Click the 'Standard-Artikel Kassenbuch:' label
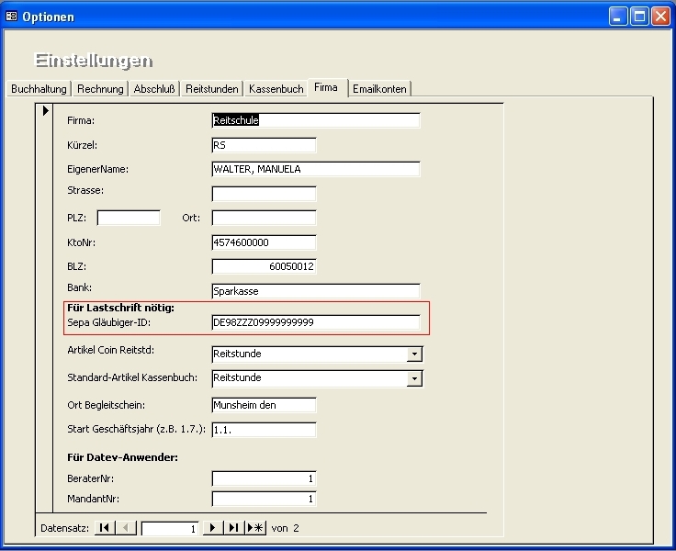The height and width of the screenshot is (551, 676). pos(132,377)
